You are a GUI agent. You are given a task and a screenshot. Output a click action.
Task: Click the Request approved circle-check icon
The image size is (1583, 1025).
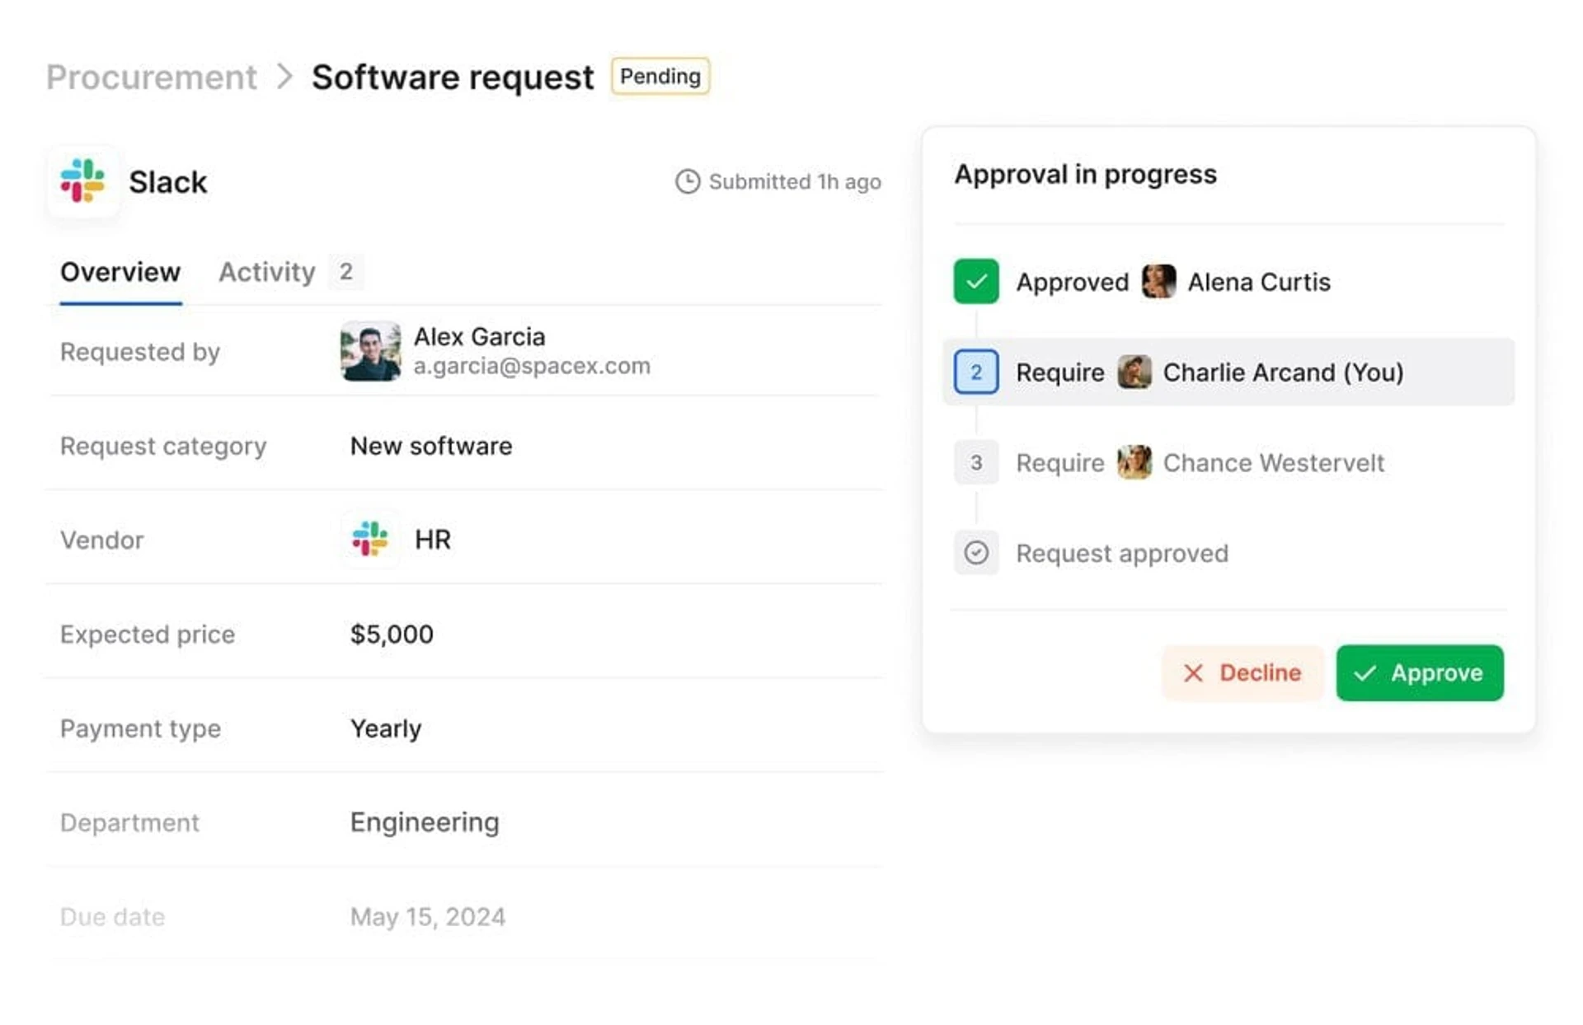point(976,552)
